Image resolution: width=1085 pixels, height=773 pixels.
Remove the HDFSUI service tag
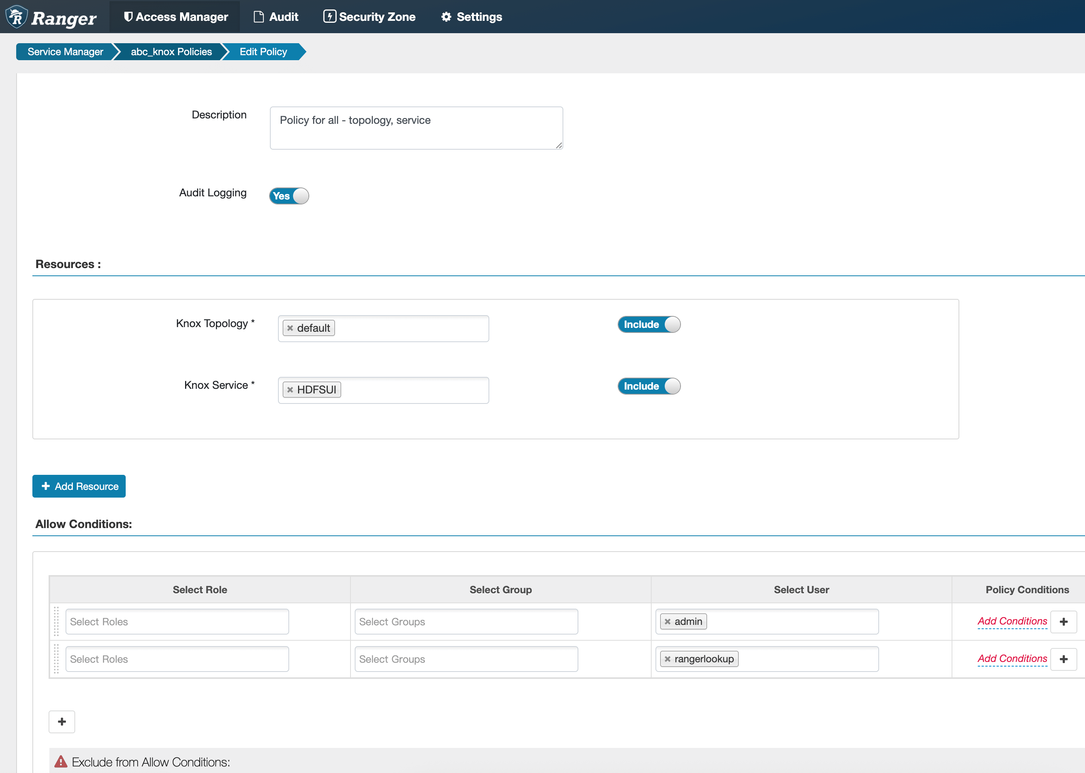click(290, 390)
